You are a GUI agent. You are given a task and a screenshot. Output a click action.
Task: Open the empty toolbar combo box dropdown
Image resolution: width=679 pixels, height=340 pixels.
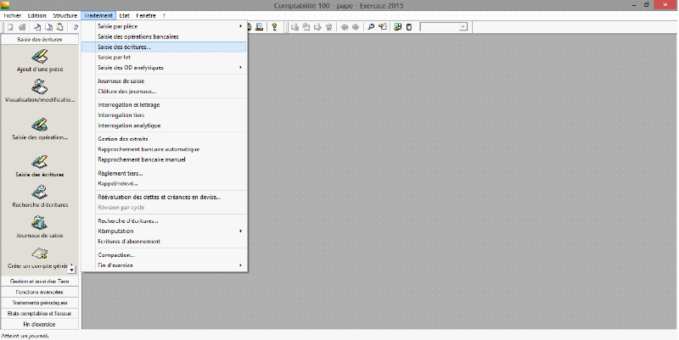[463, 27]
